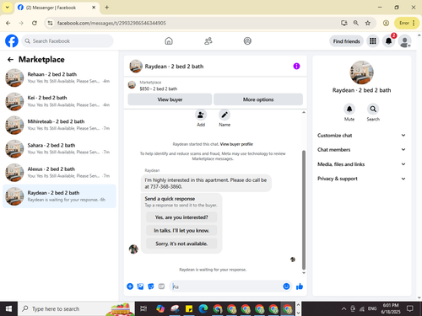This screenshot has height=316, width=422.
Task: Send quick response "Sorry, it's not available."
Action: point(181,244)
